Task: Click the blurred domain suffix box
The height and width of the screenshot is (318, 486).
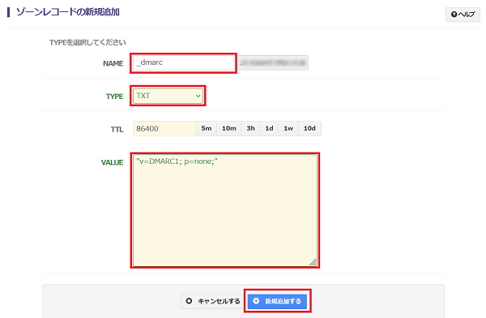Action: (273, 63)
